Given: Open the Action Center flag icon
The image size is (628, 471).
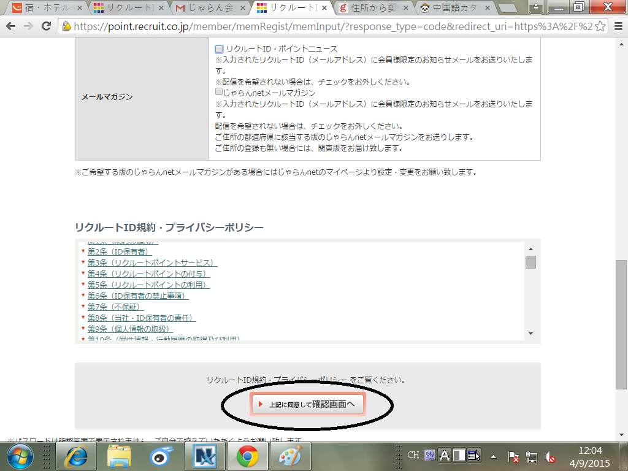Looking at the screenshot, I should pyautogui.click(x=513, y=456).
